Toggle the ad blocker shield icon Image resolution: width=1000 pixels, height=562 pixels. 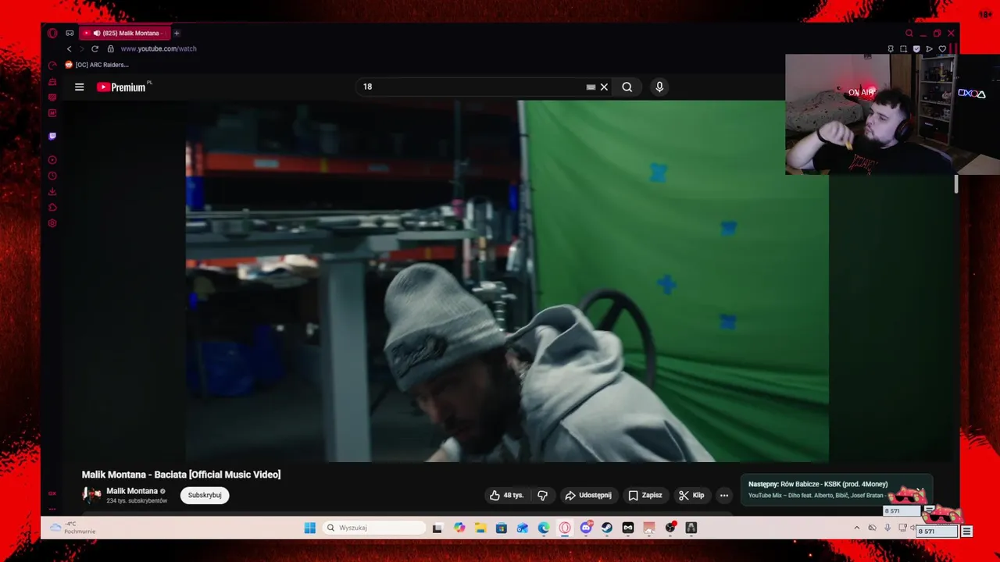click(916, 48)
